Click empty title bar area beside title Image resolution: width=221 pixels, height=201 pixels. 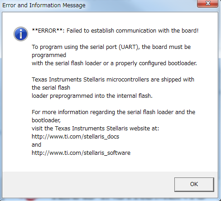[x=140, y=5]
